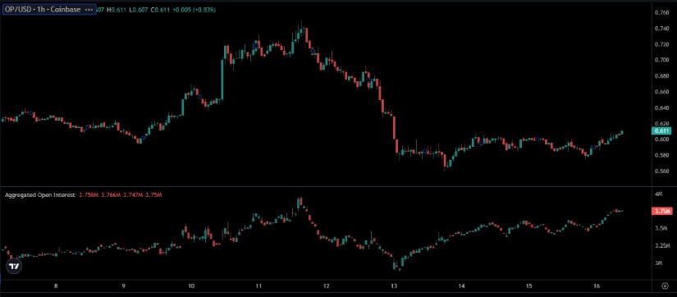Click date label 10 on the time axis

pos(191,286)
